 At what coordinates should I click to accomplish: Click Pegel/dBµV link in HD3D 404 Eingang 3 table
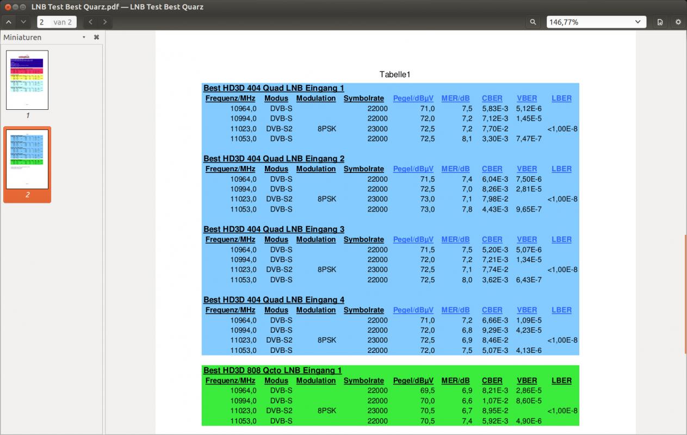pos(413,240)
